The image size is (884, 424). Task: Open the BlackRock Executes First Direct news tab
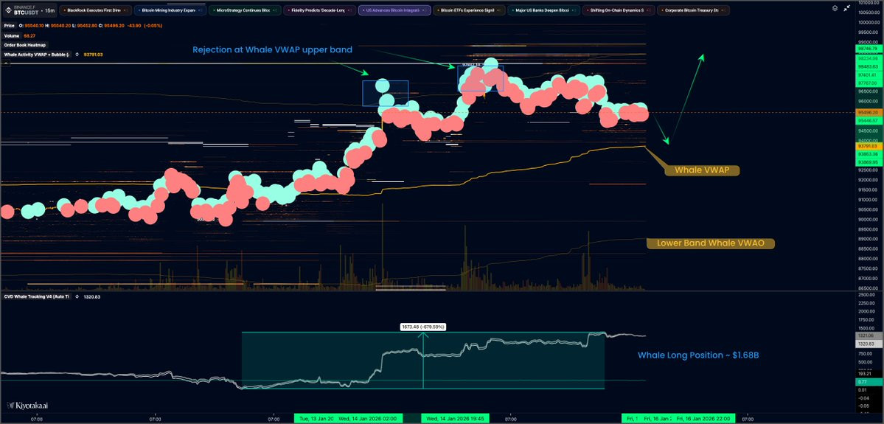pos(95,10)
